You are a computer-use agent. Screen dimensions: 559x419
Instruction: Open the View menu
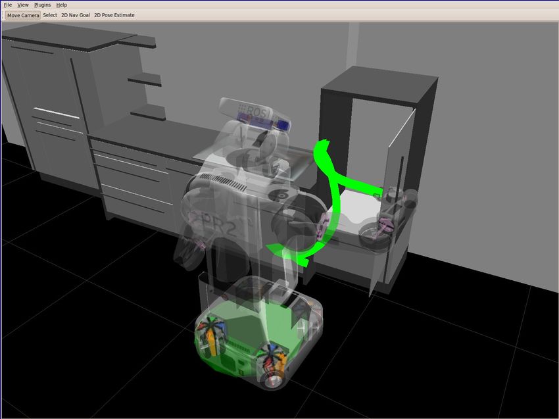pos(23,5)
